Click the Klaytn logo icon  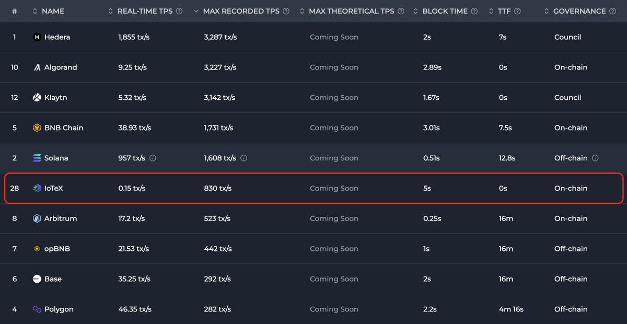(37, 98)
